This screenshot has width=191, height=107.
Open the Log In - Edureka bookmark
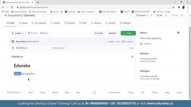click(87, 12)
